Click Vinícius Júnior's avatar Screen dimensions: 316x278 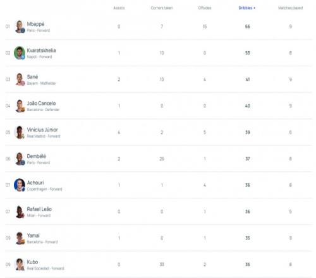[20, 132]
